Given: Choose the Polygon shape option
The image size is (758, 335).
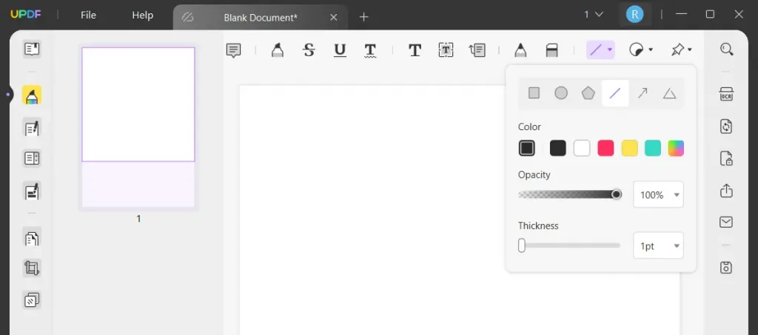Looking at the screenshot, I should coord(588,93).
